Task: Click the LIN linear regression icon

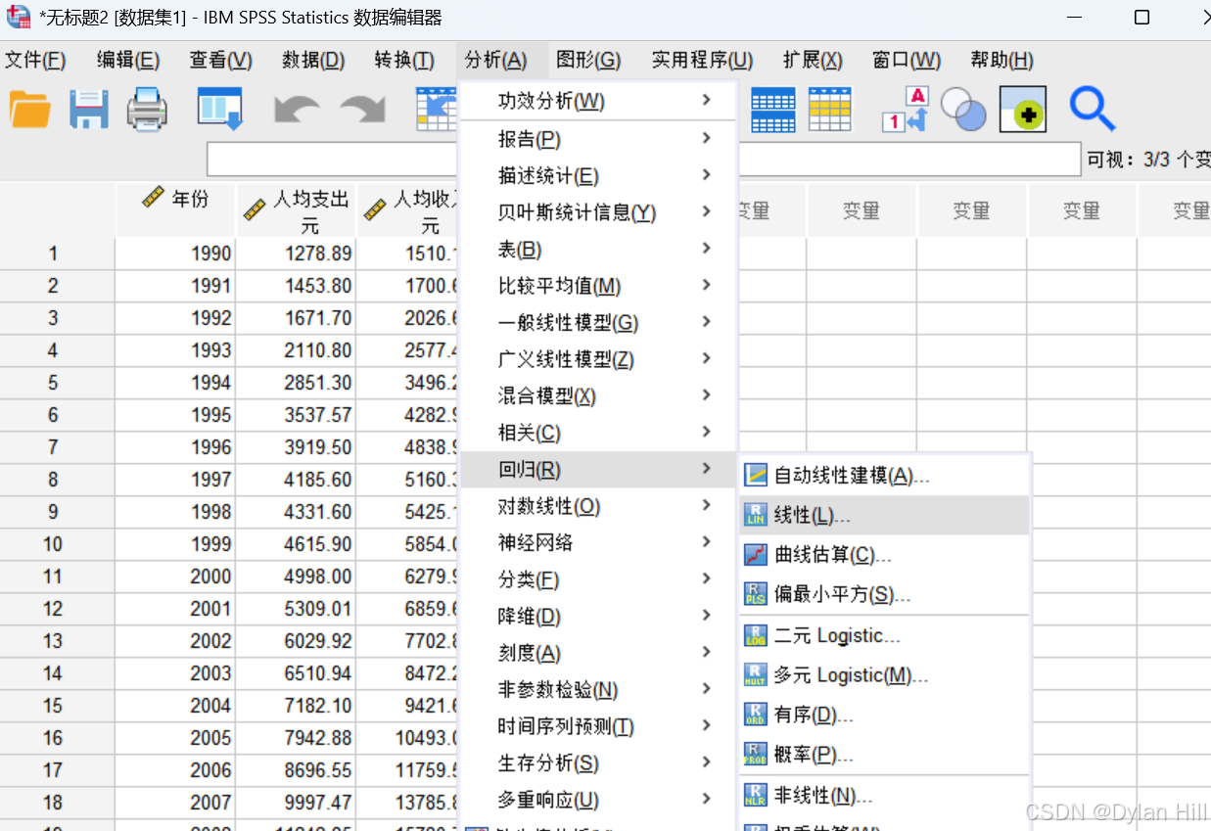Action: [x=755, y=515]
